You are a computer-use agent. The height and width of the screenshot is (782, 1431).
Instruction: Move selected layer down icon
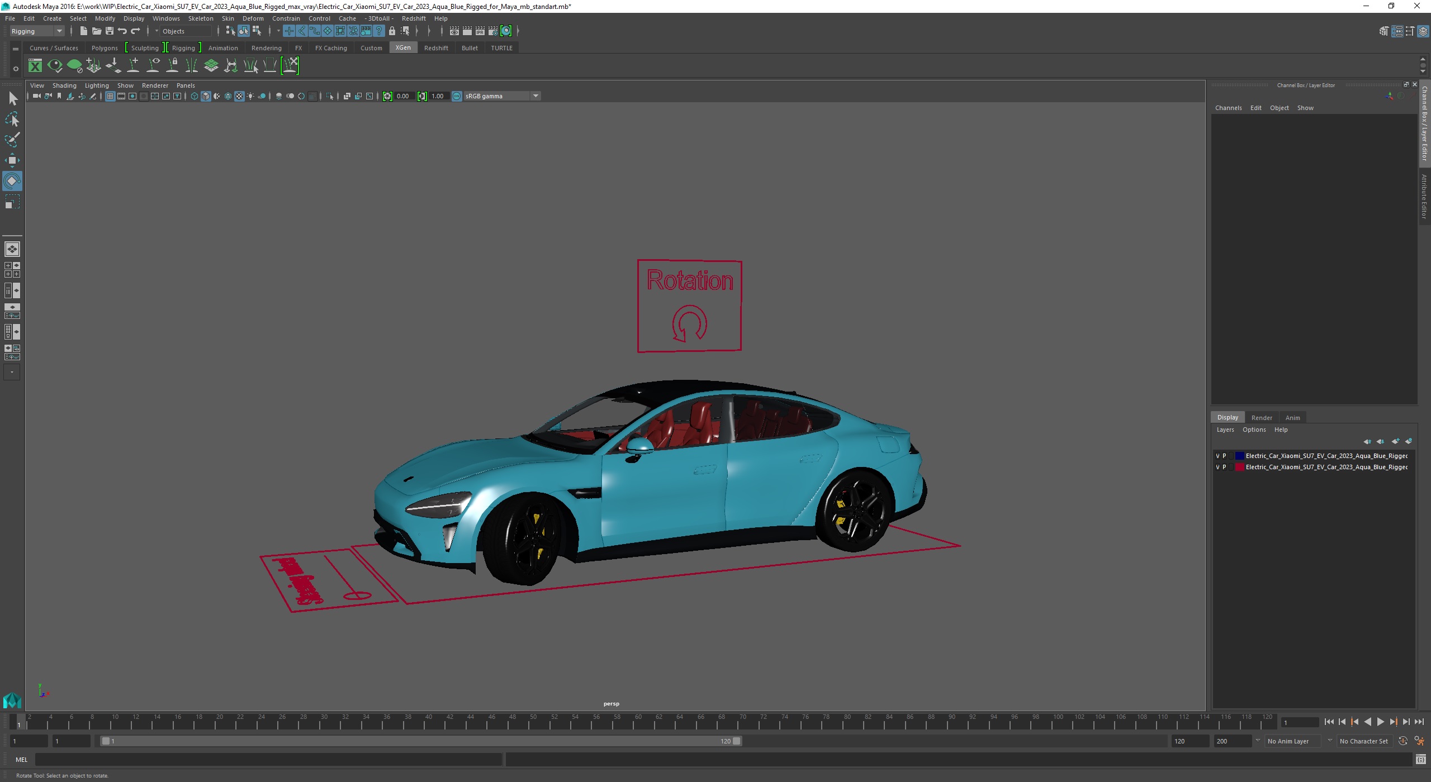pyautogui.click(x=1381, y=441)
